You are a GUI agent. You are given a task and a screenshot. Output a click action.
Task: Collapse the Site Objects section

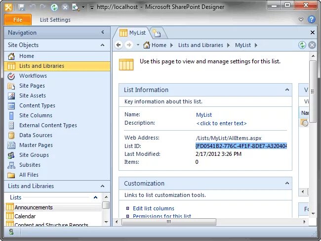[x=103, y=45]
